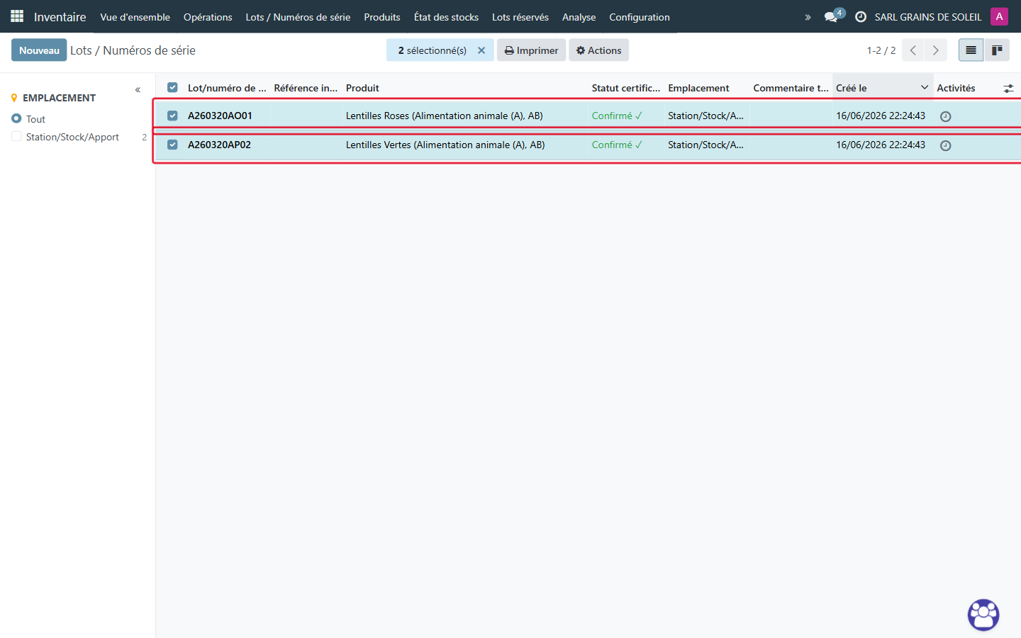
Task: Sort by Statut certific... column header
Action: (x=626, y=88)
